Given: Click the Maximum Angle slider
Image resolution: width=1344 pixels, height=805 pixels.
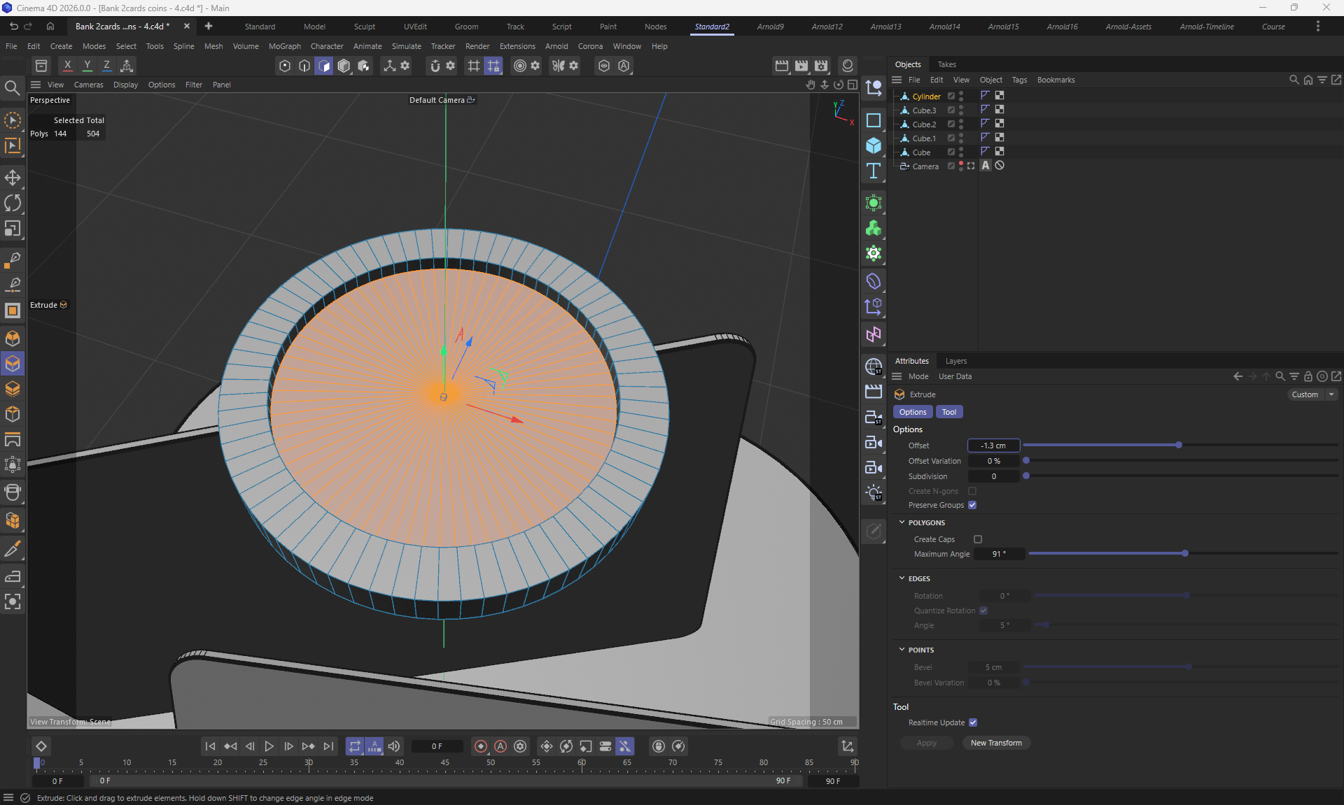Looking at the screenshot, I should tap(1183, 554).
